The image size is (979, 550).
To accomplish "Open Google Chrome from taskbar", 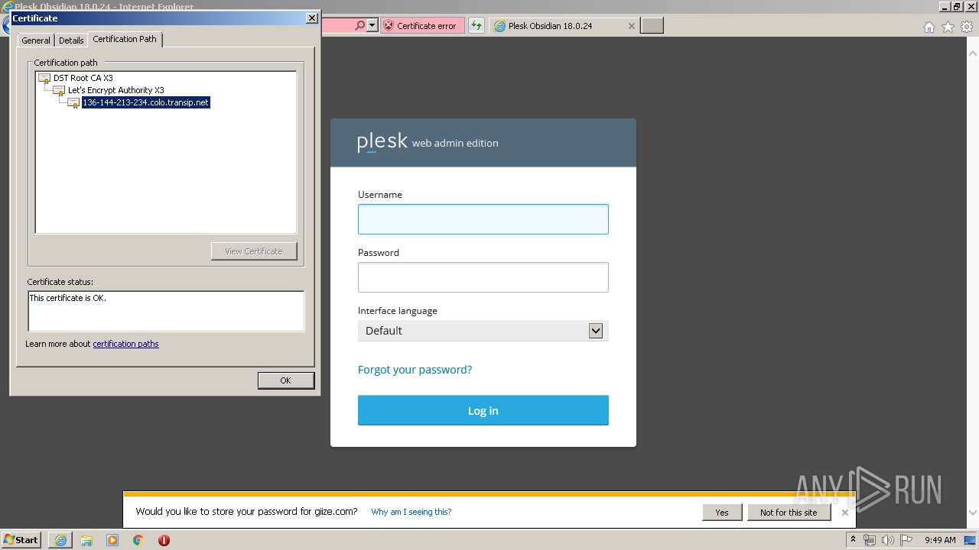I will [138, 540].
